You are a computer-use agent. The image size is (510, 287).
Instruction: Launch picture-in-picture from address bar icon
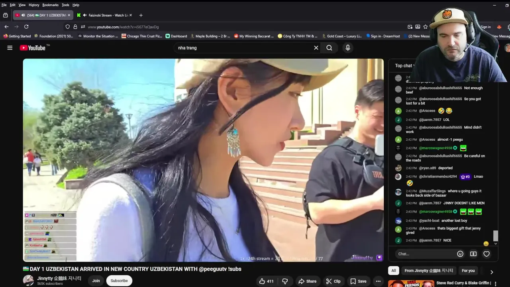click(x=410, y=27)
